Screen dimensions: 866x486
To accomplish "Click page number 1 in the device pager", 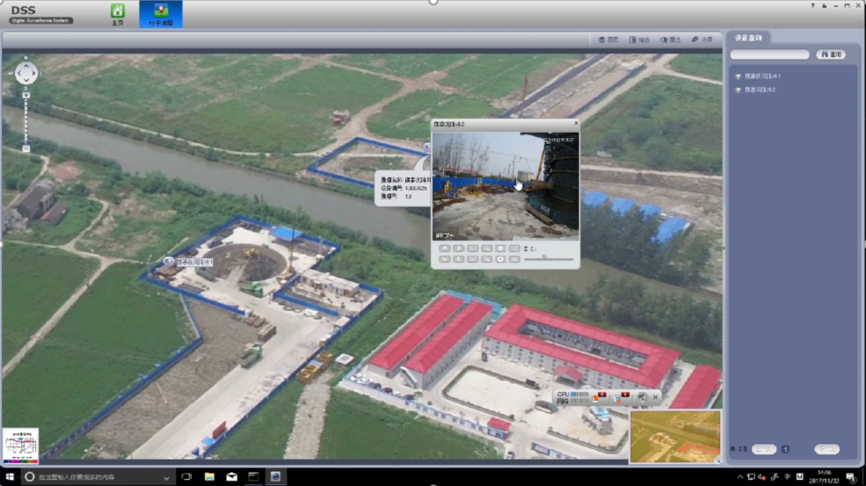I will pyautogui.click(x=785, y=450).
